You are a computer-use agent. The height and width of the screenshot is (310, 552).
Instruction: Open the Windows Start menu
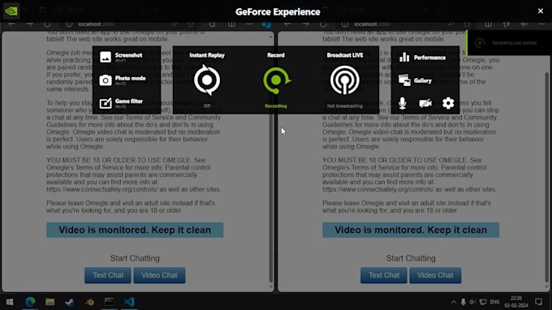(x=10, y=302)
